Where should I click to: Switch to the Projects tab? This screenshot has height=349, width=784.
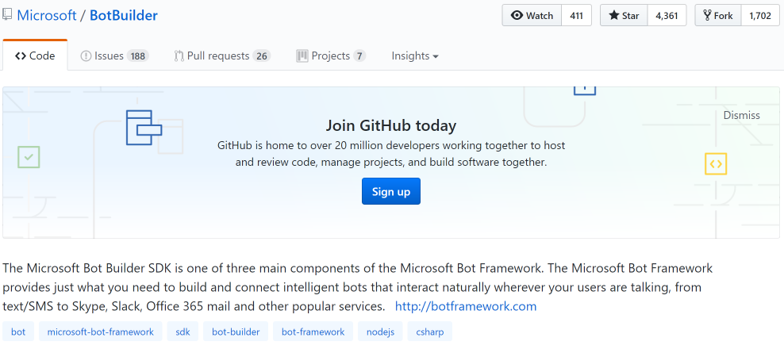330,56
